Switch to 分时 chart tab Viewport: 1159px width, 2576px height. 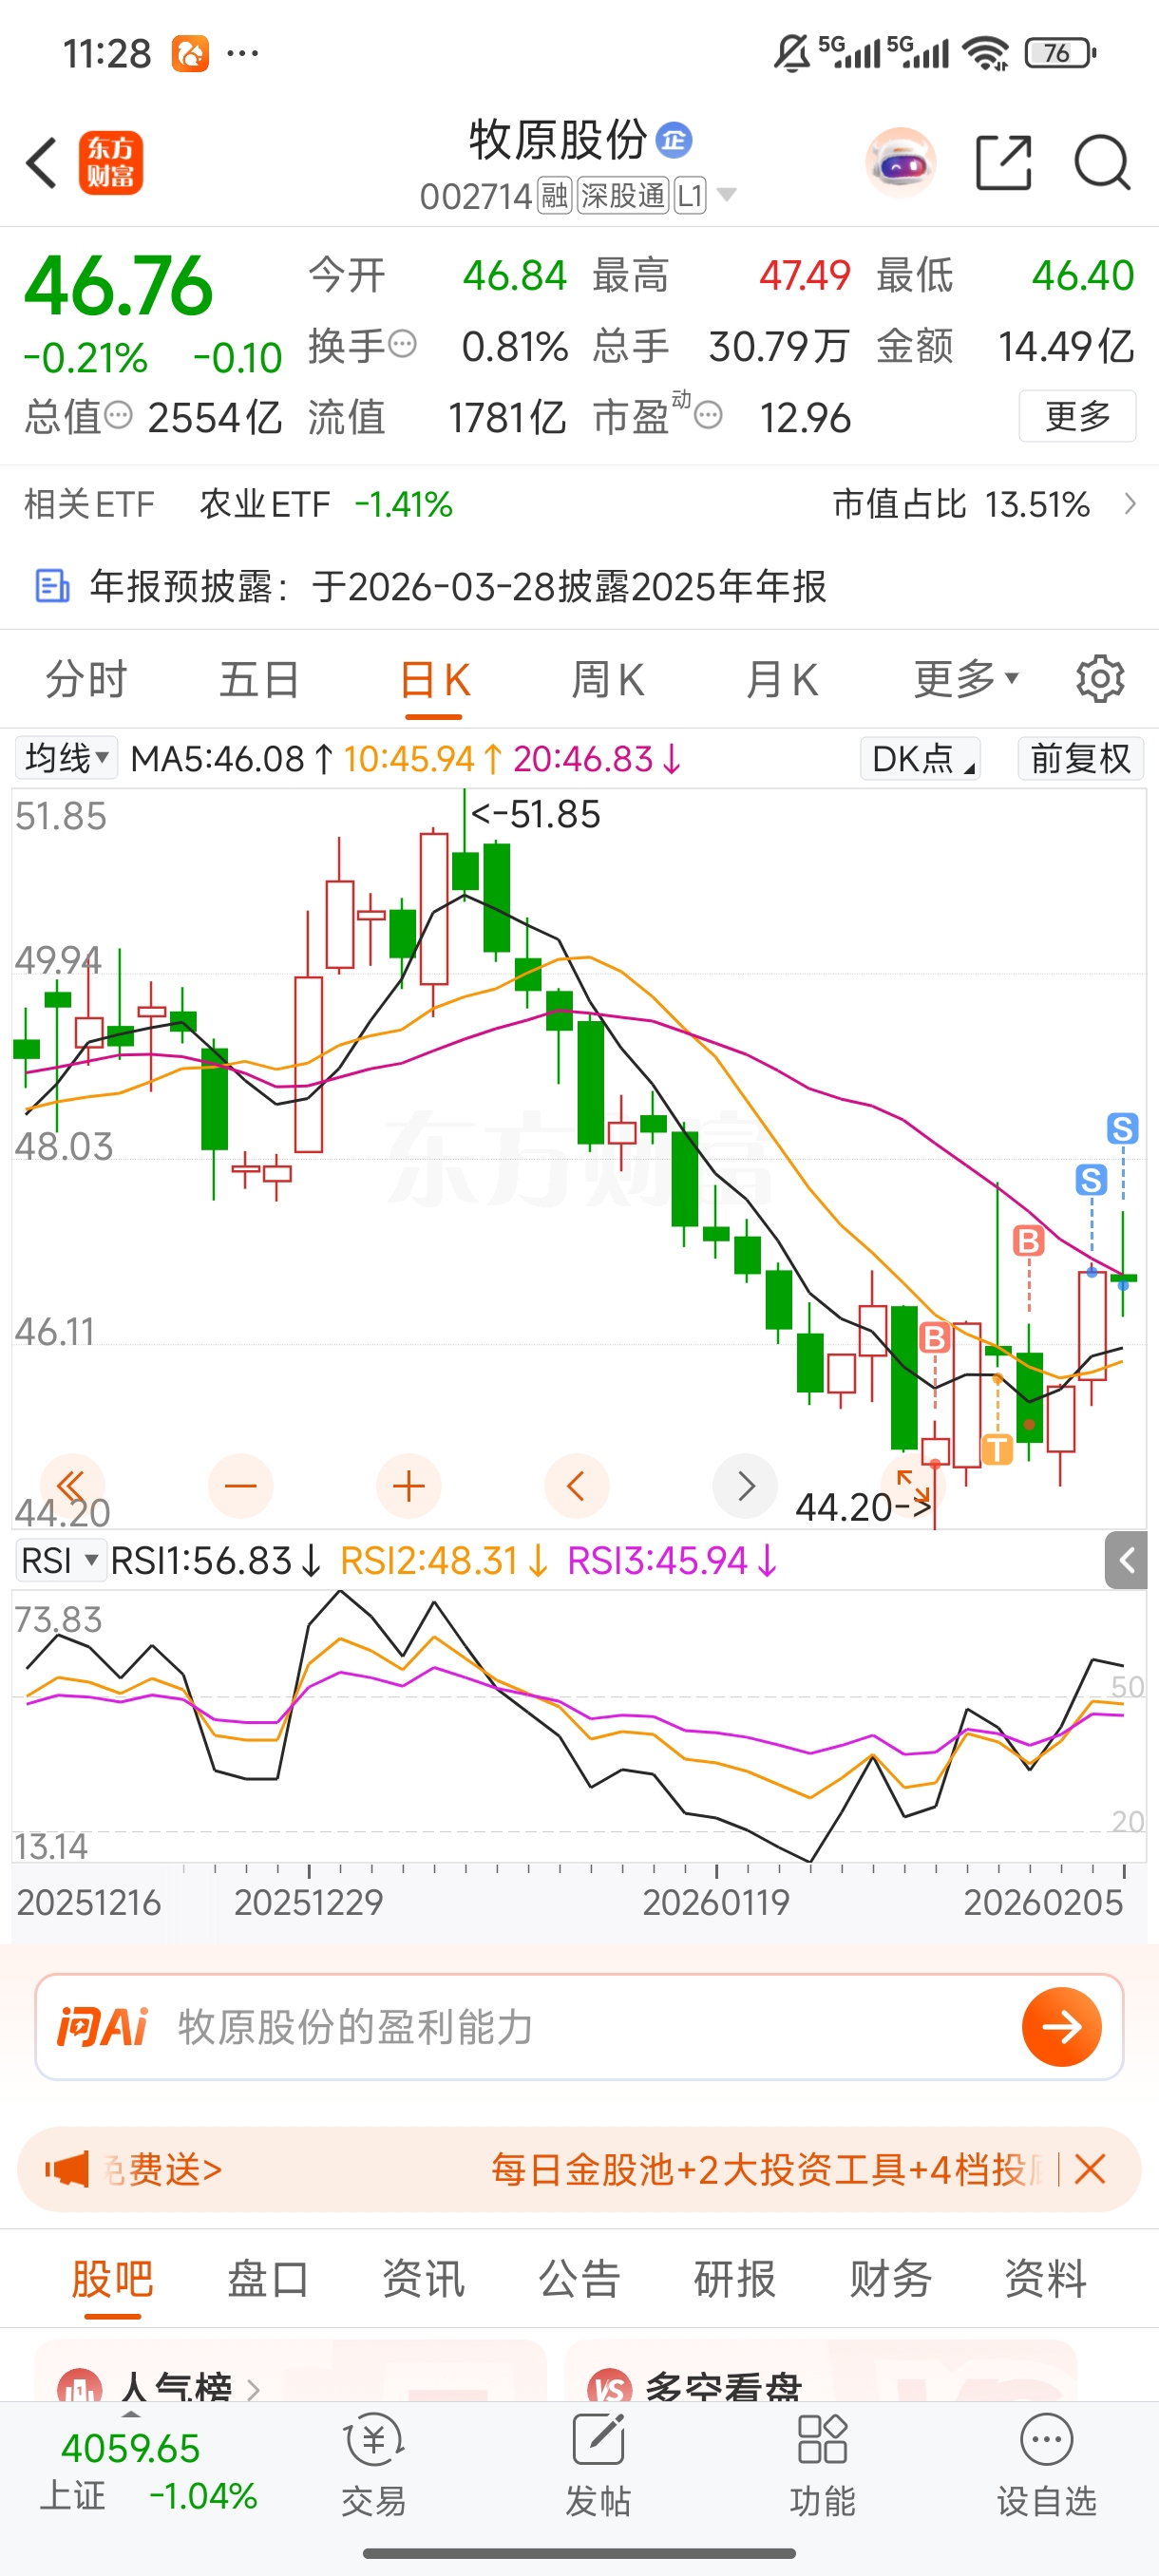[86, 679]
